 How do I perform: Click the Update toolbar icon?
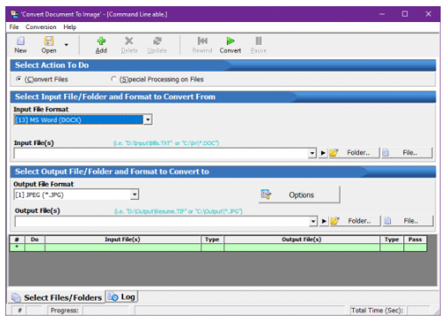coord(157,45)
